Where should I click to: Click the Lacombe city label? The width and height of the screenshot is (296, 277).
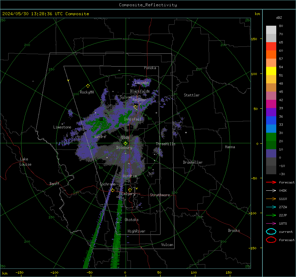pos(142,83)
